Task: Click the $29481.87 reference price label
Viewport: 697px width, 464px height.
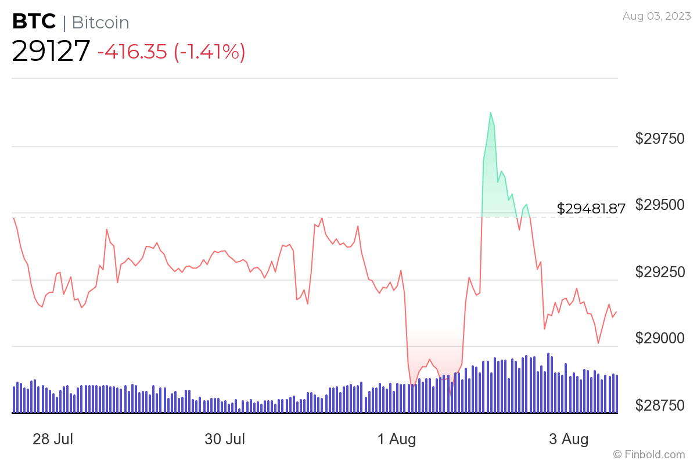Action: coord(591,209)
